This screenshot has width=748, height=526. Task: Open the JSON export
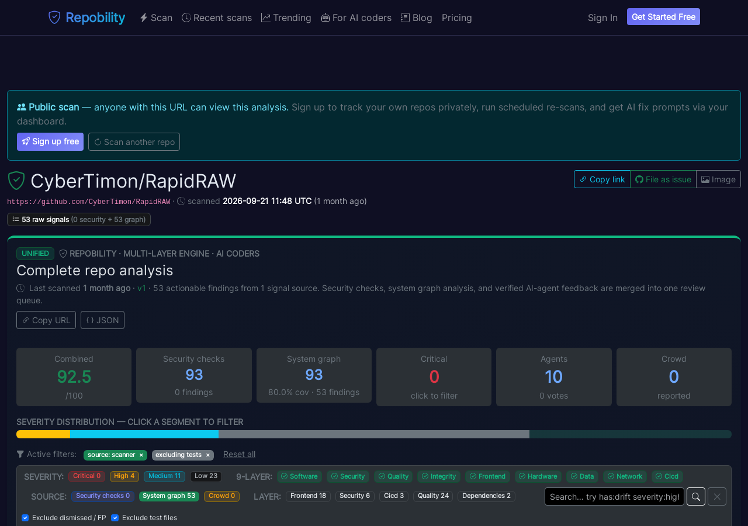click(x=102, y=320)
